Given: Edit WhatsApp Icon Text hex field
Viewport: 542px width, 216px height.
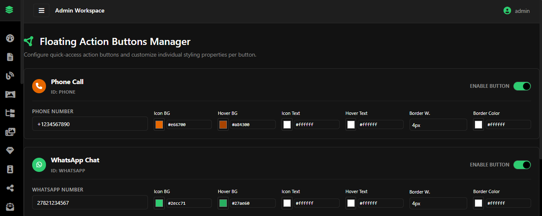Looking at the screenshot, I should [x=317, y=203].
